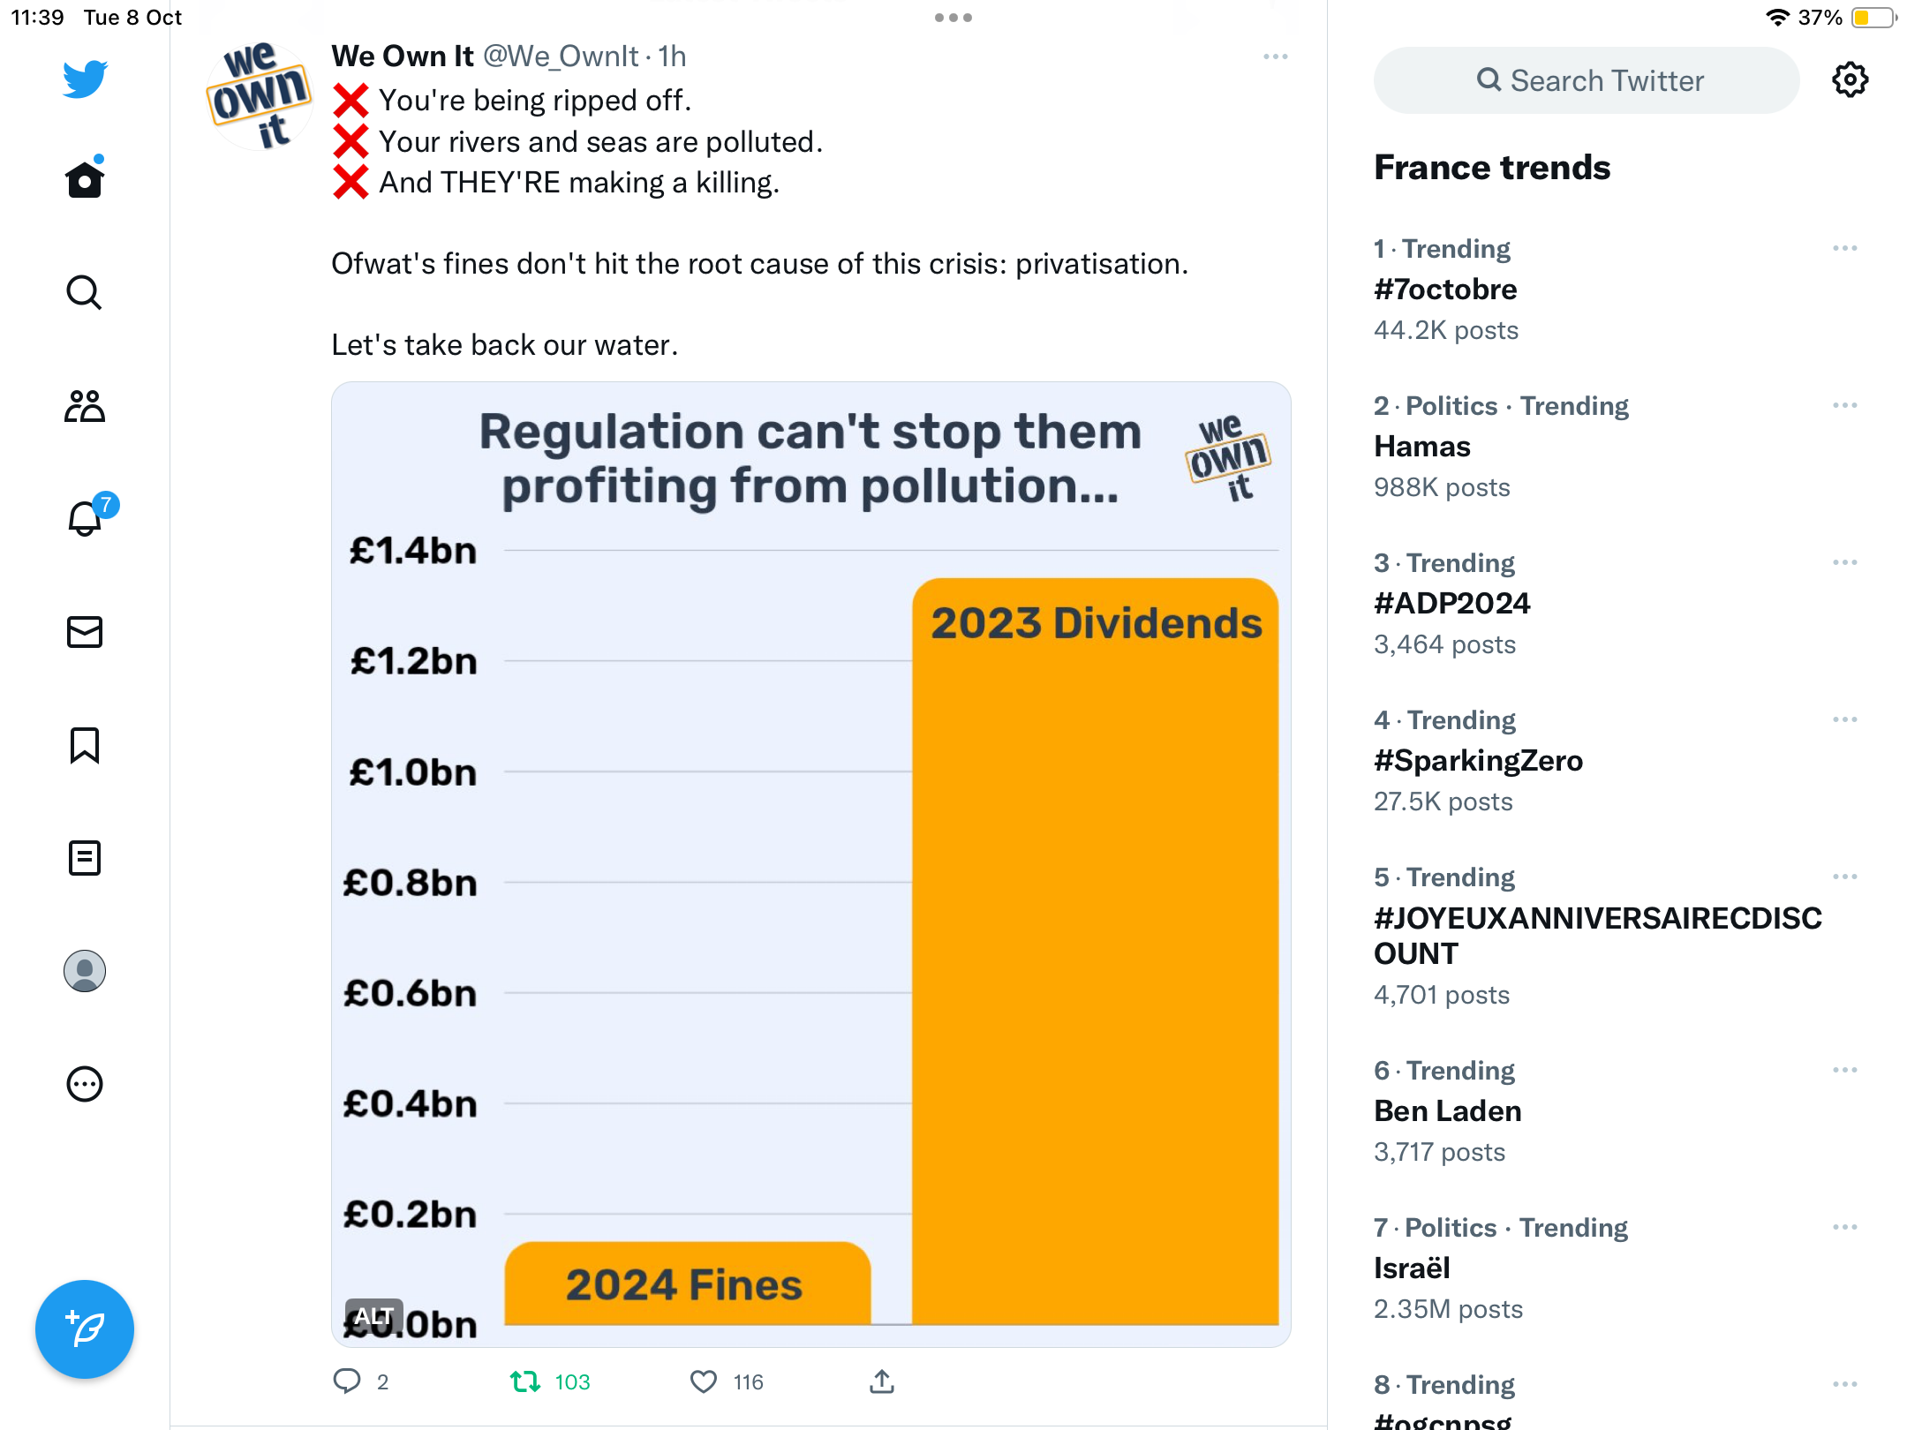The height and width of the screenshot is (1430, 1907).
Task: Open more options for #ADP2024 trend
Action: (1845, 562)
